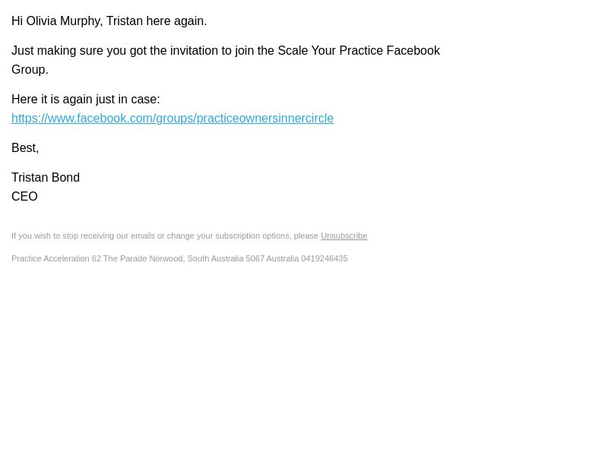Screen dimensions: 608x456
Task: Click the signature name "Tristan Bond"
Action: point(46,178)
